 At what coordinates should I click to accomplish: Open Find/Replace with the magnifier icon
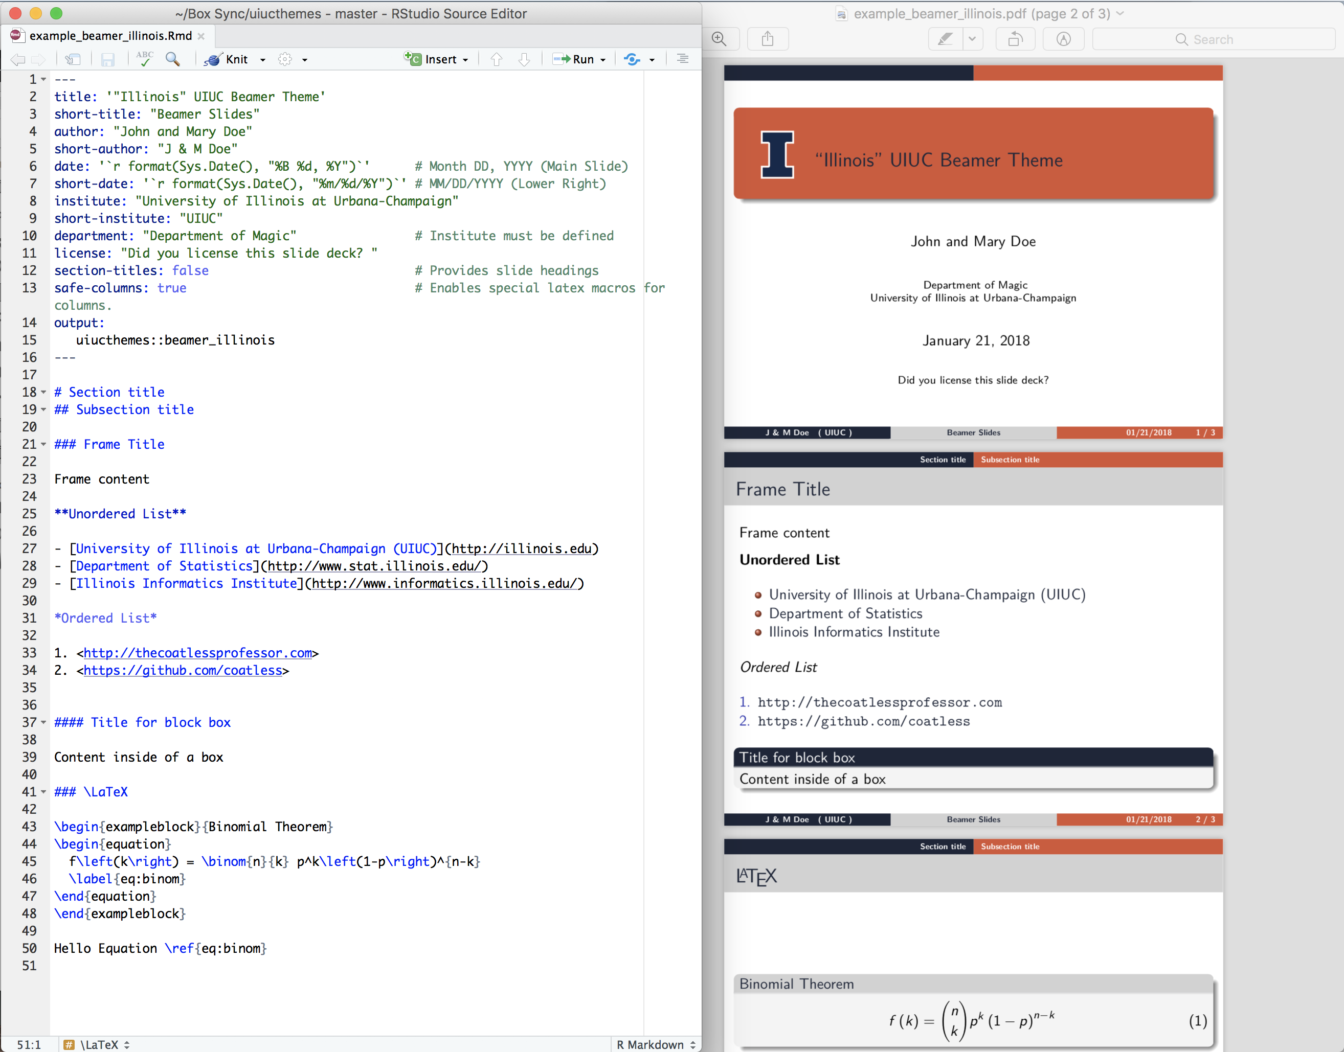coord(173,59)
